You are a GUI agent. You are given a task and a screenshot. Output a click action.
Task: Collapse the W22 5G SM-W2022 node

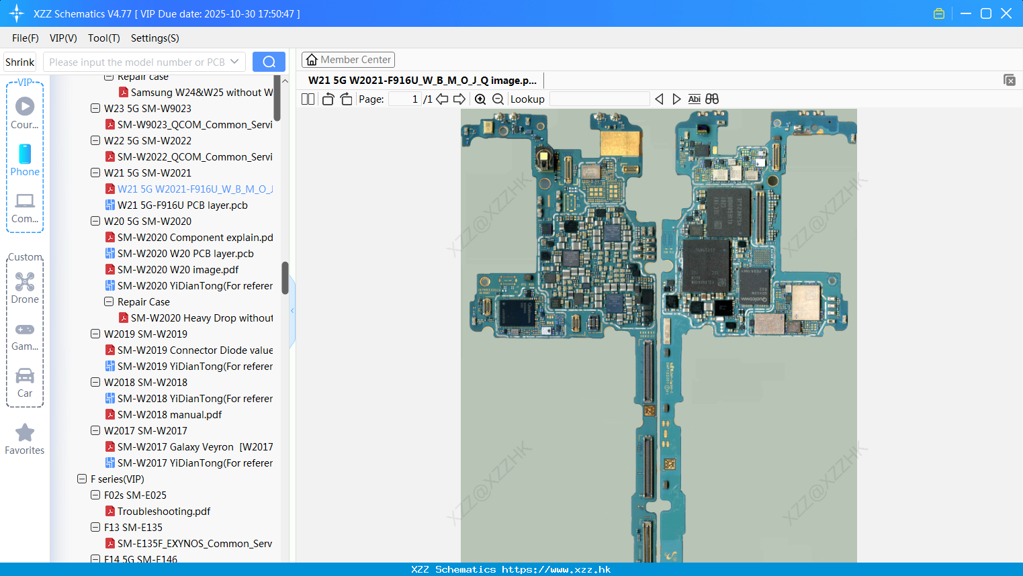point(95,140)
